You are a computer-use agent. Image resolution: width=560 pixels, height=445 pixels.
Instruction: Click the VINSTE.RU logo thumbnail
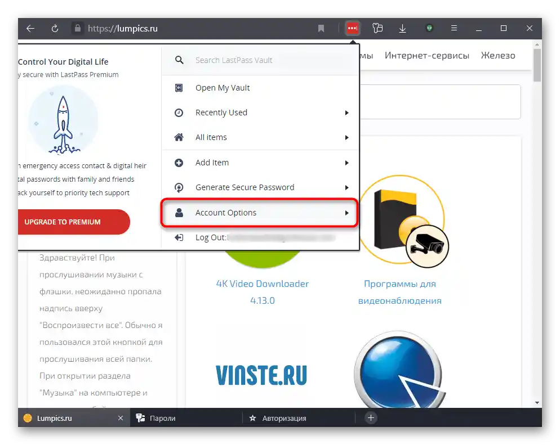coord(261,375)
